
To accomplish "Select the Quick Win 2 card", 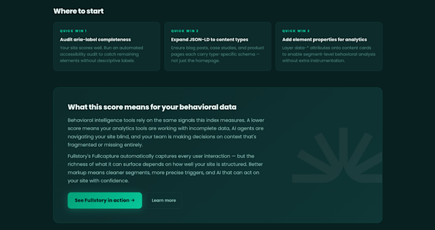I will [x=217, y=46].
